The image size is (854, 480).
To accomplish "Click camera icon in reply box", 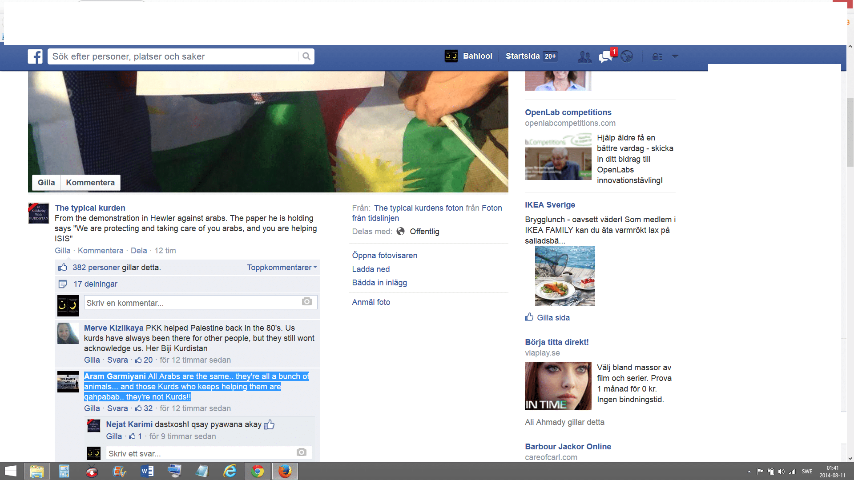I will pos(302,452).
